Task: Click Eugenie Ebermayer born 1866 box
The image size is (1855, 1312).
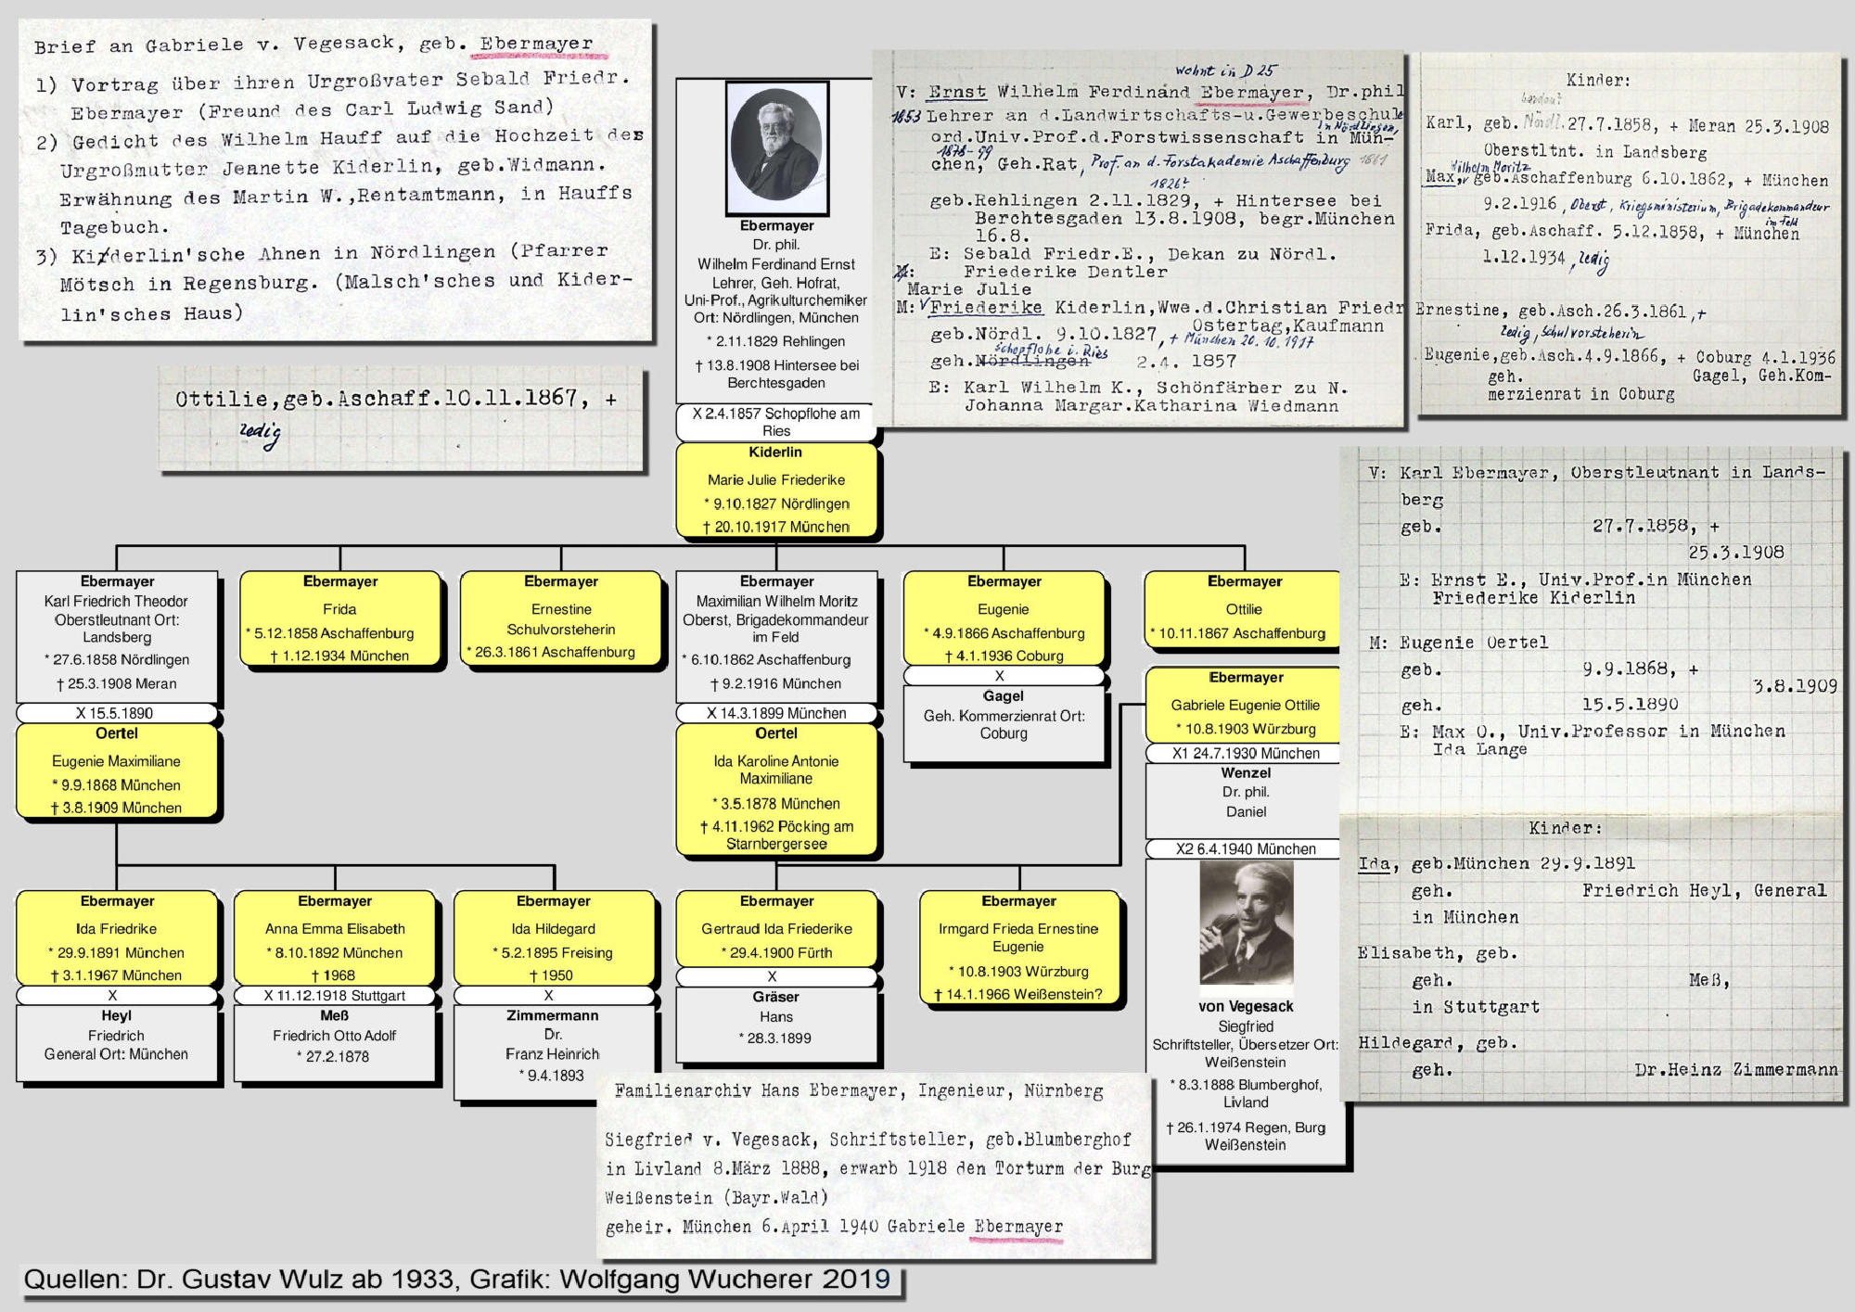Action: click(x=1004, y=618)
